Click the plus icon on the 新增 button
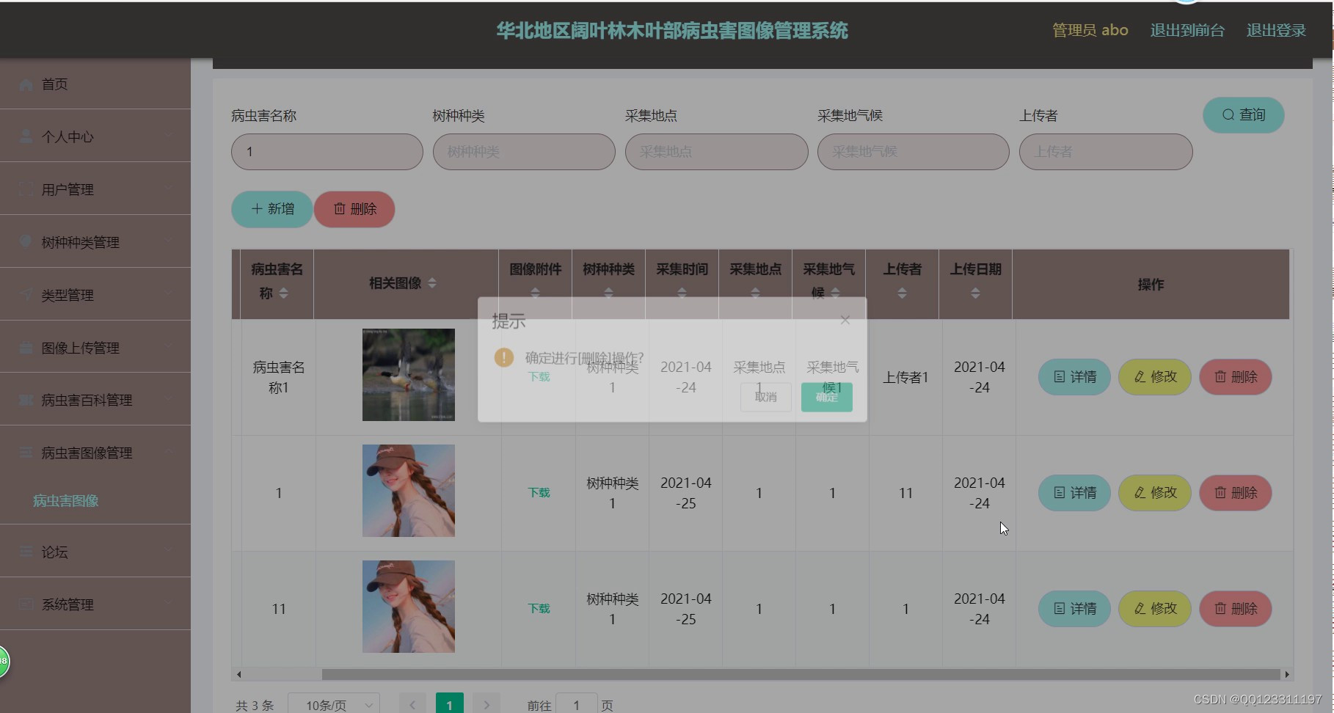 (255, 209)
